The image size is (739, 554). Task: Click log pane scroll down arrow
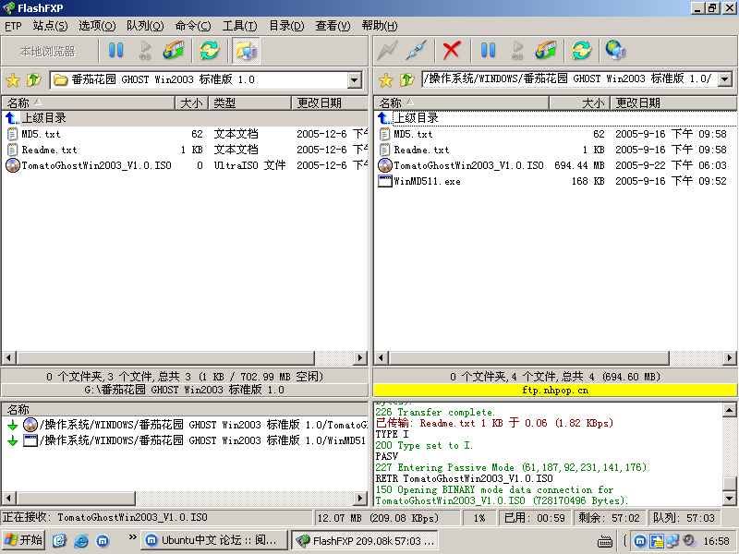tap(729, 498)
